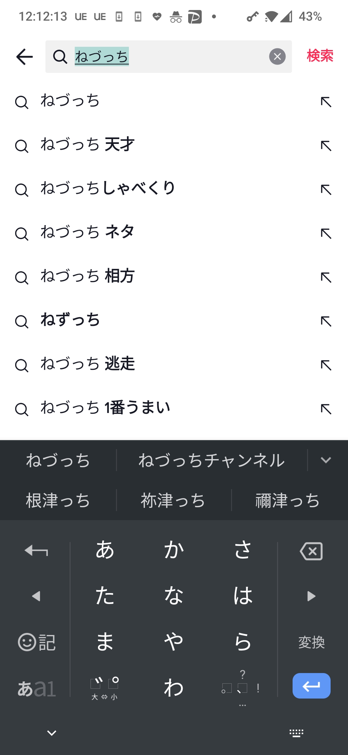Tap the red 検索 search button

tap(320, 56)
